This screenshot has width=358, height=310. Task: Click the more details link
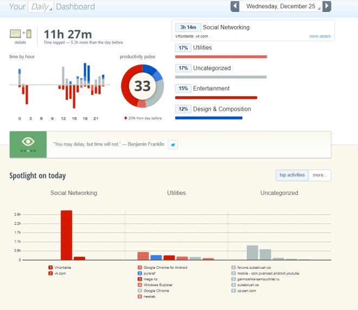tap(320, 36)
